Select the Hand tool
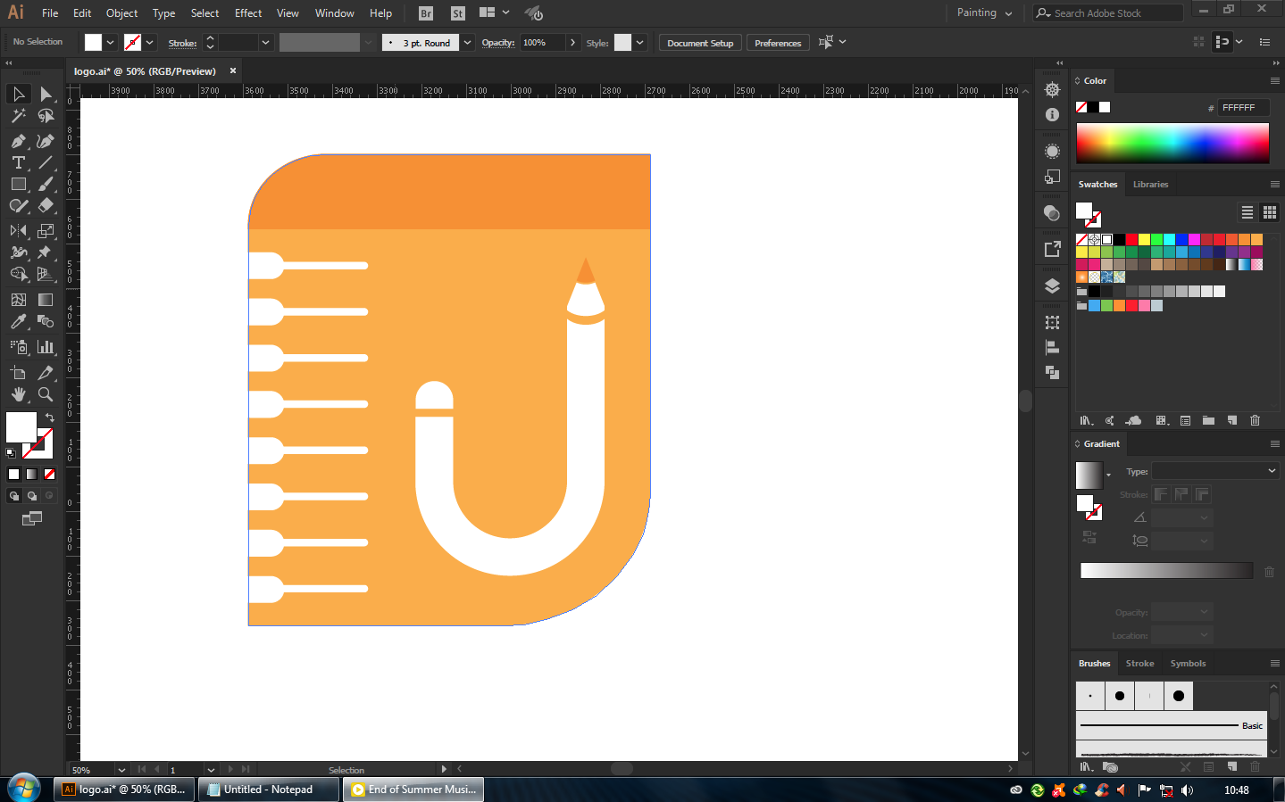 (x=18, y=394)
